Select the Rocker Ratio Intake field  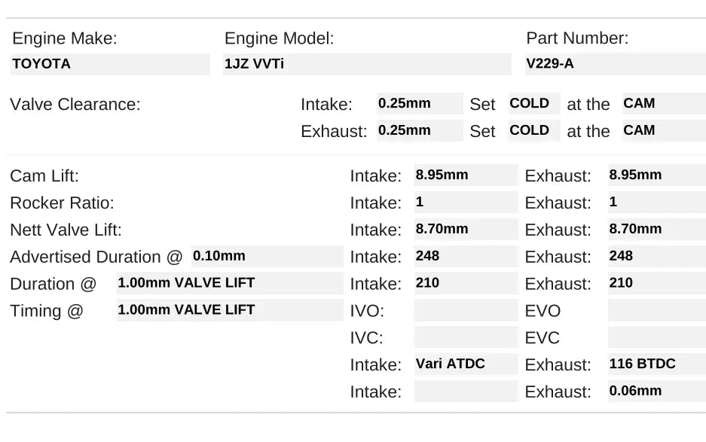click(x=466, y=203)
